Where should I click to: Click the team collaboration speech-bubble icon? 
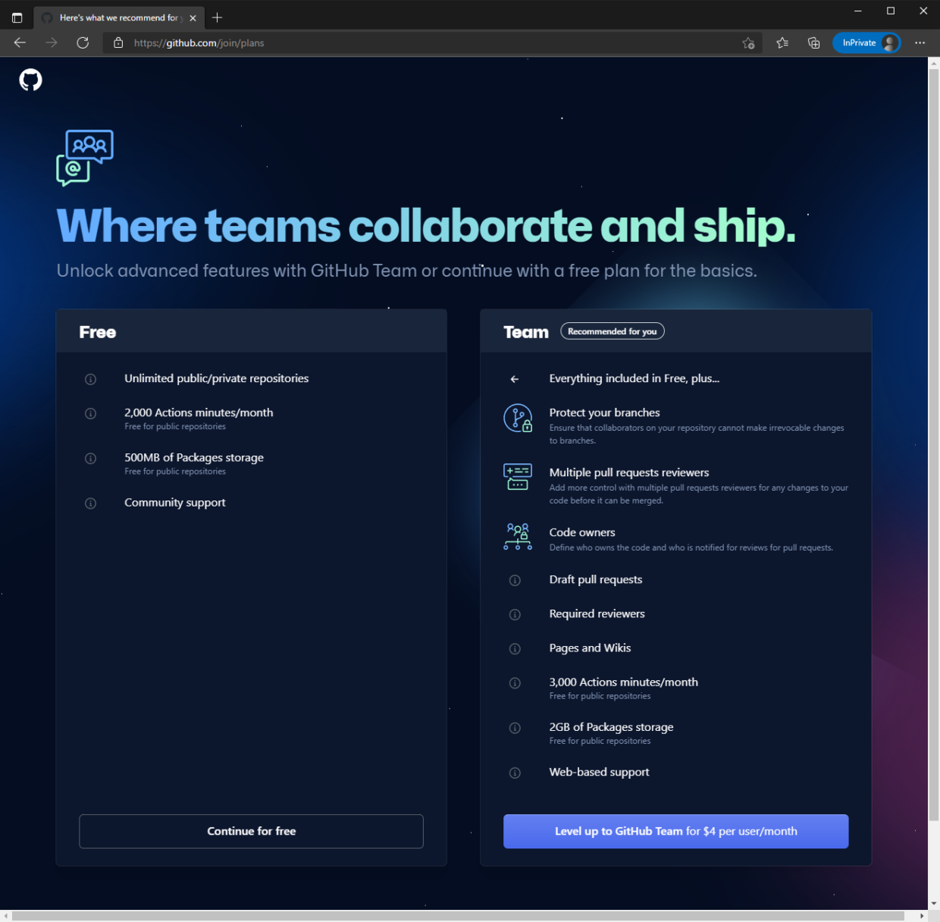coord(85,158)
